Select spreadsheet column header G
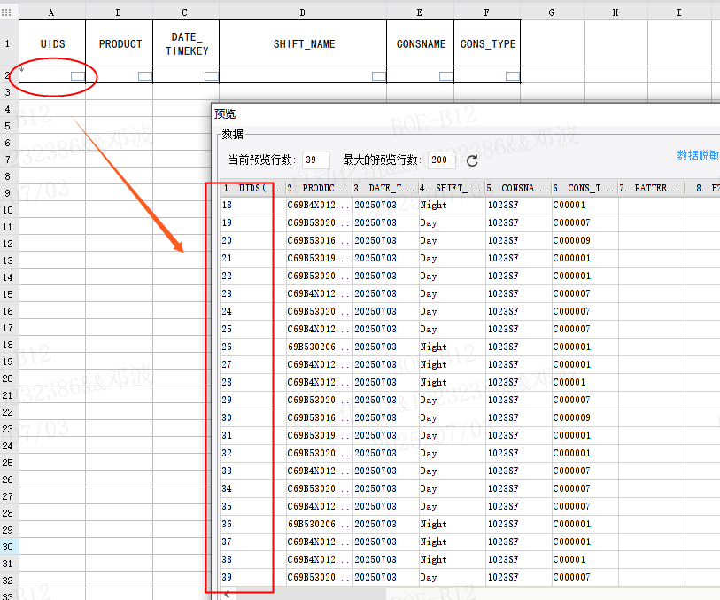Viewport: 720px width, 600px height. (552, 12)
